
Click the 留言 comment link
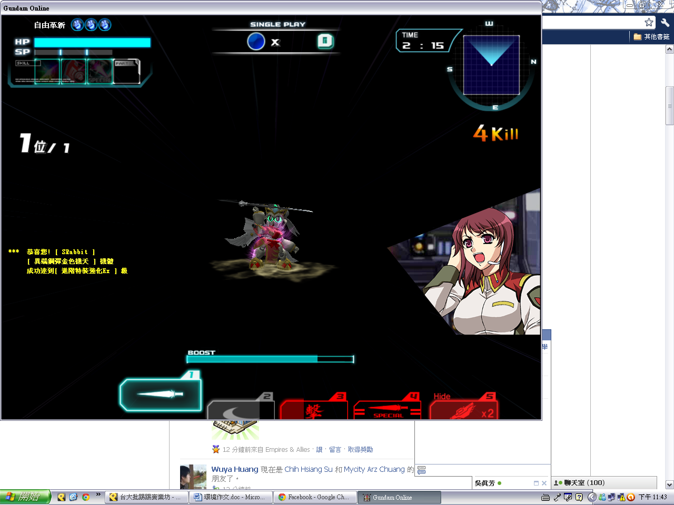(x=335, y=450)
